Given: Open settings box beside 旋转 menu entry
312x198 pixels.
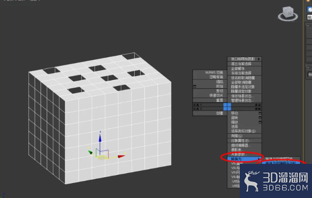Looking at the screenshot, I should (260, 118).
